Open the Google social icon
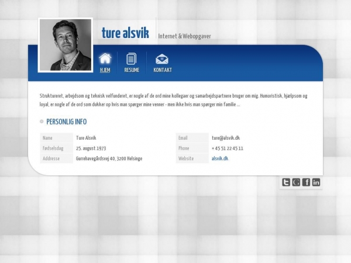The height and width of the screenshot is (263, 351). (296, 182)
